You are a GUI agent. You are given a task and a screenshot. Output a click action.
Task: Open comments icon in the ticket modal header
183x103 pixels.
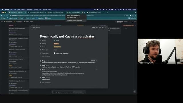point(97,27)
